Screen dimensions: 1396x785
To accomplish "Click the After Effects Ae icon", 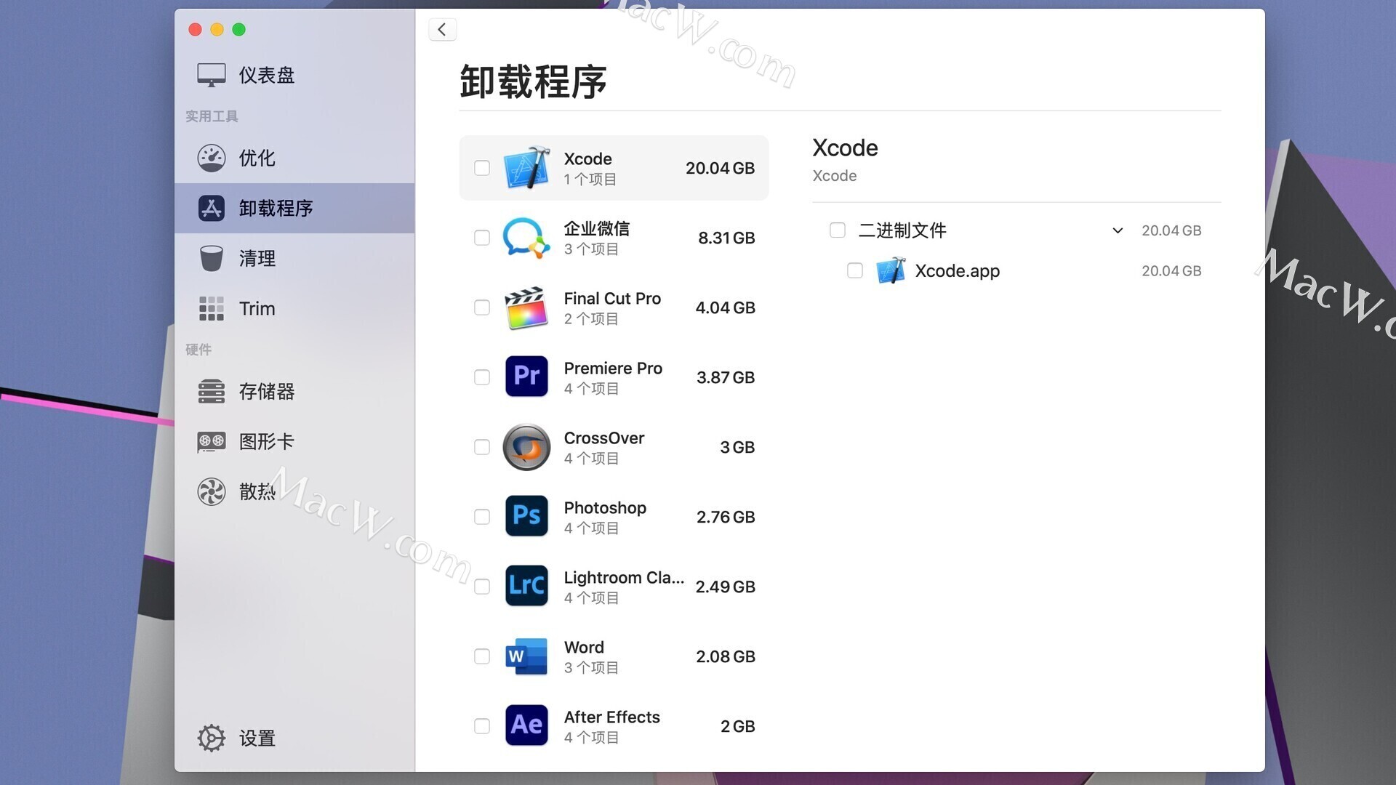I will click(x=526, y=725).
